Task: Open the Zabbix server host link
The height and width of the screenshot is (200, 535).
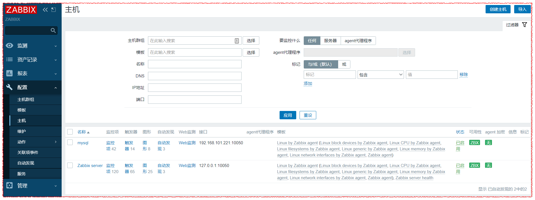Action: (x=90, y=165)
